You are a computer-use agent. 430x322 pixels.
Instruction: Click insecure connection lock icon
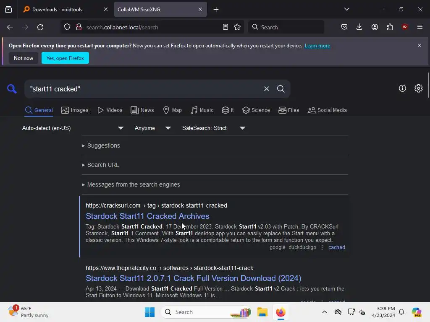click(x=79, y=27)
